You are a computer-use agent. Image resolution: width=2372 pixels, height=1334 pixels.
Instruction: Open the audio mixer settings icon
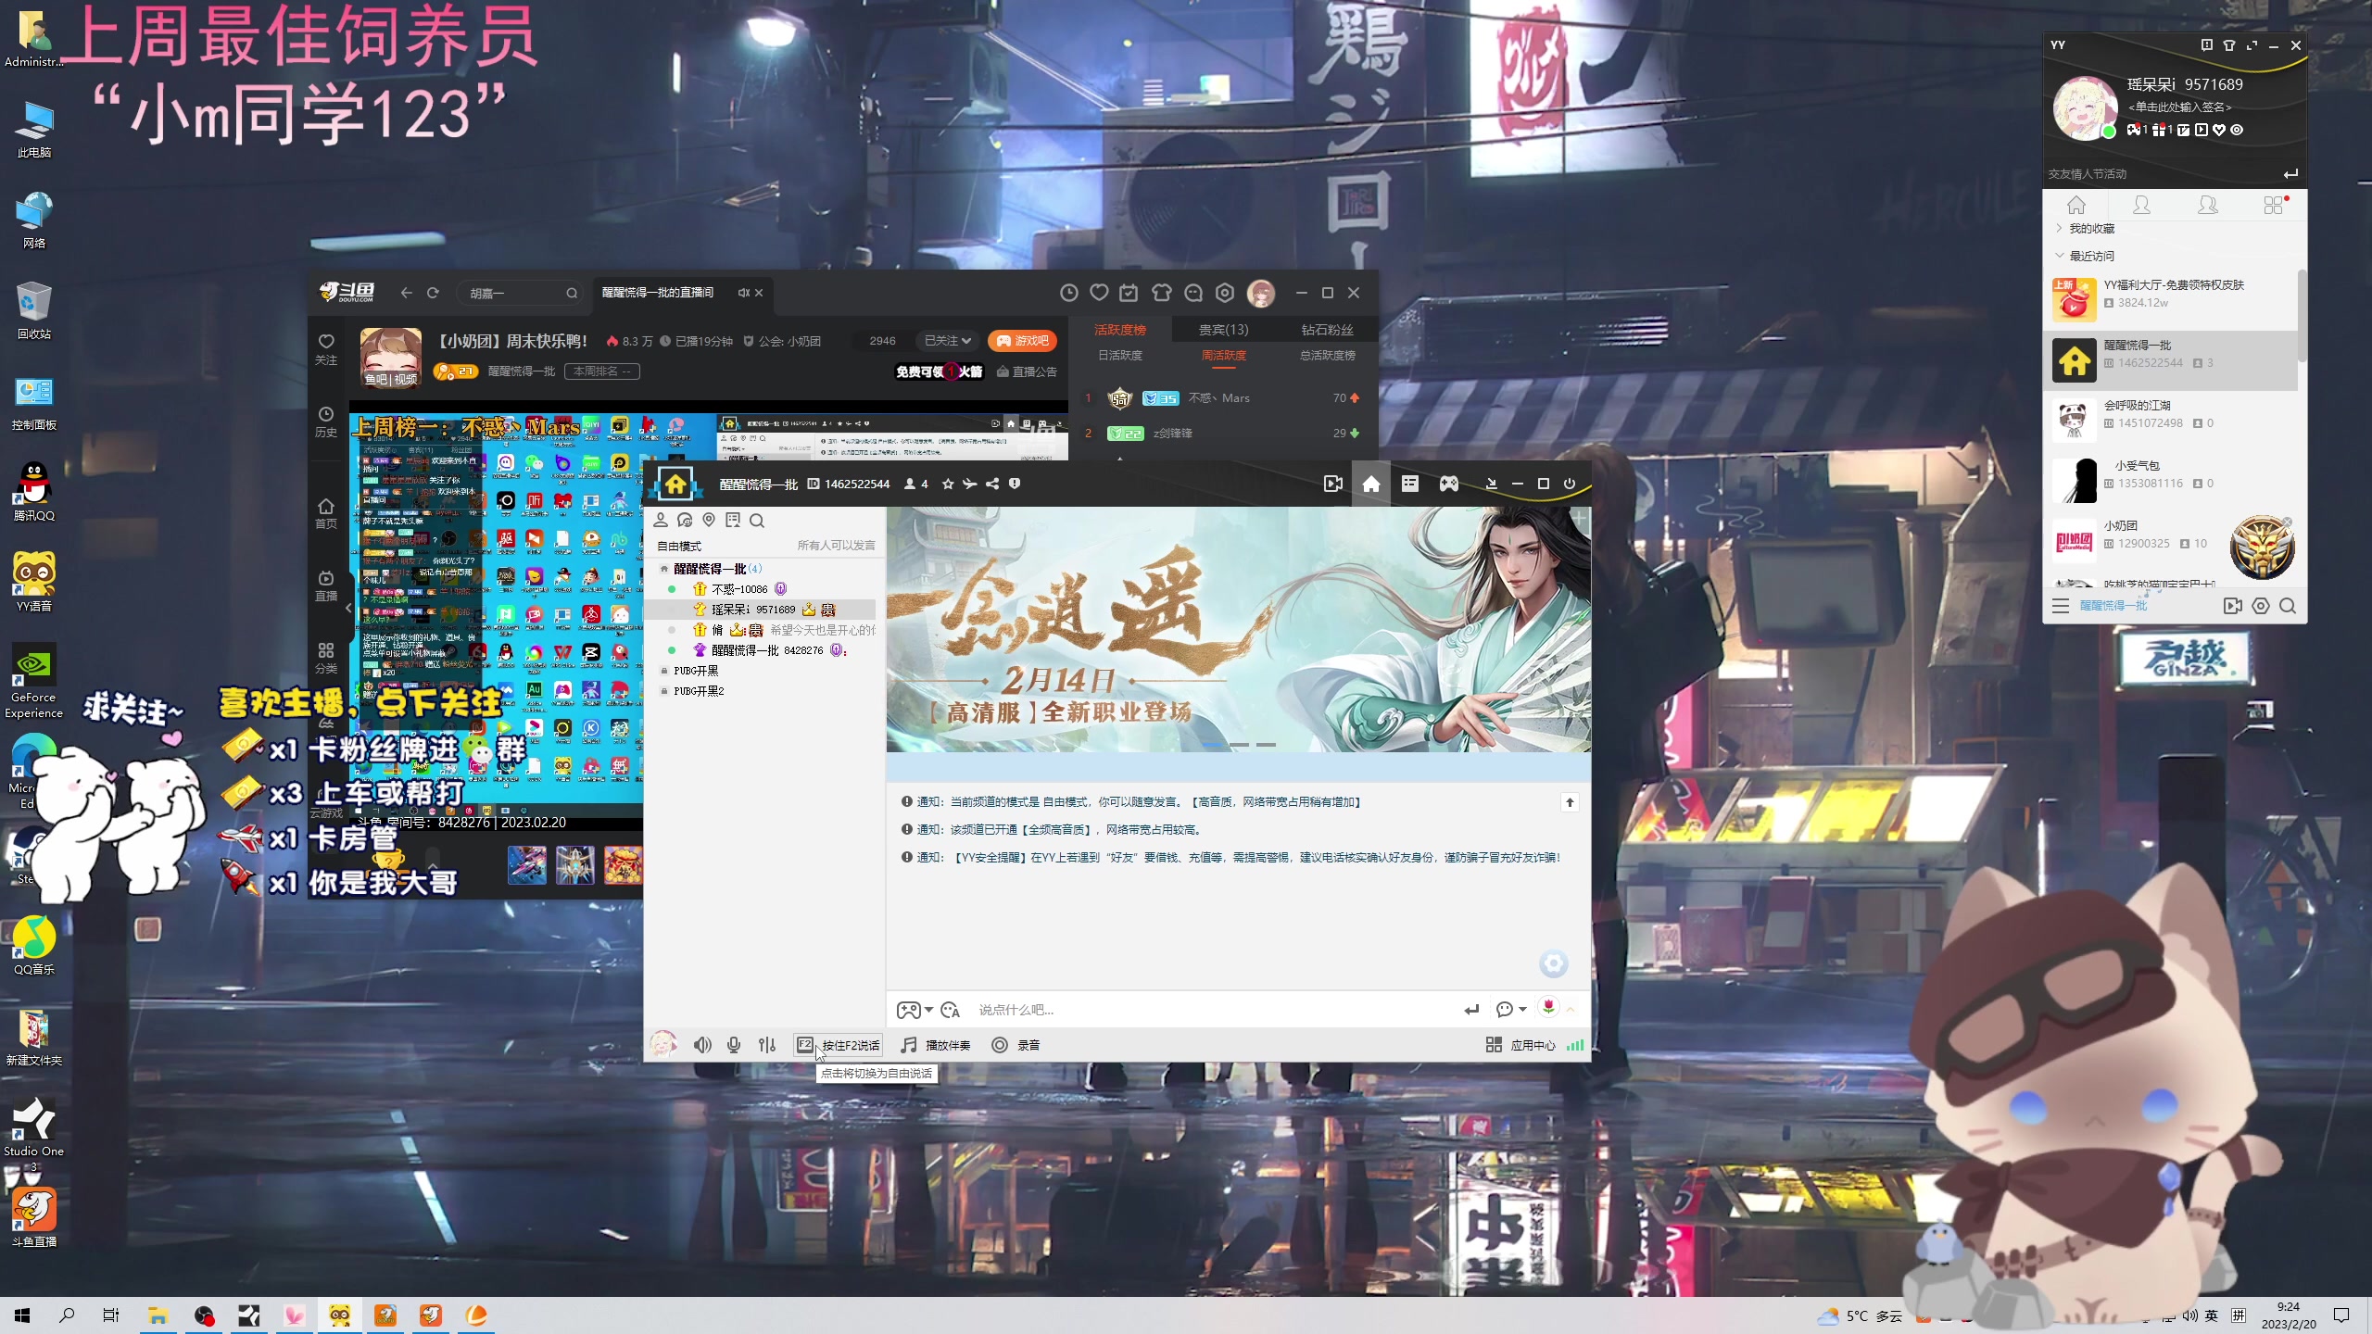tap(767, 1045)
